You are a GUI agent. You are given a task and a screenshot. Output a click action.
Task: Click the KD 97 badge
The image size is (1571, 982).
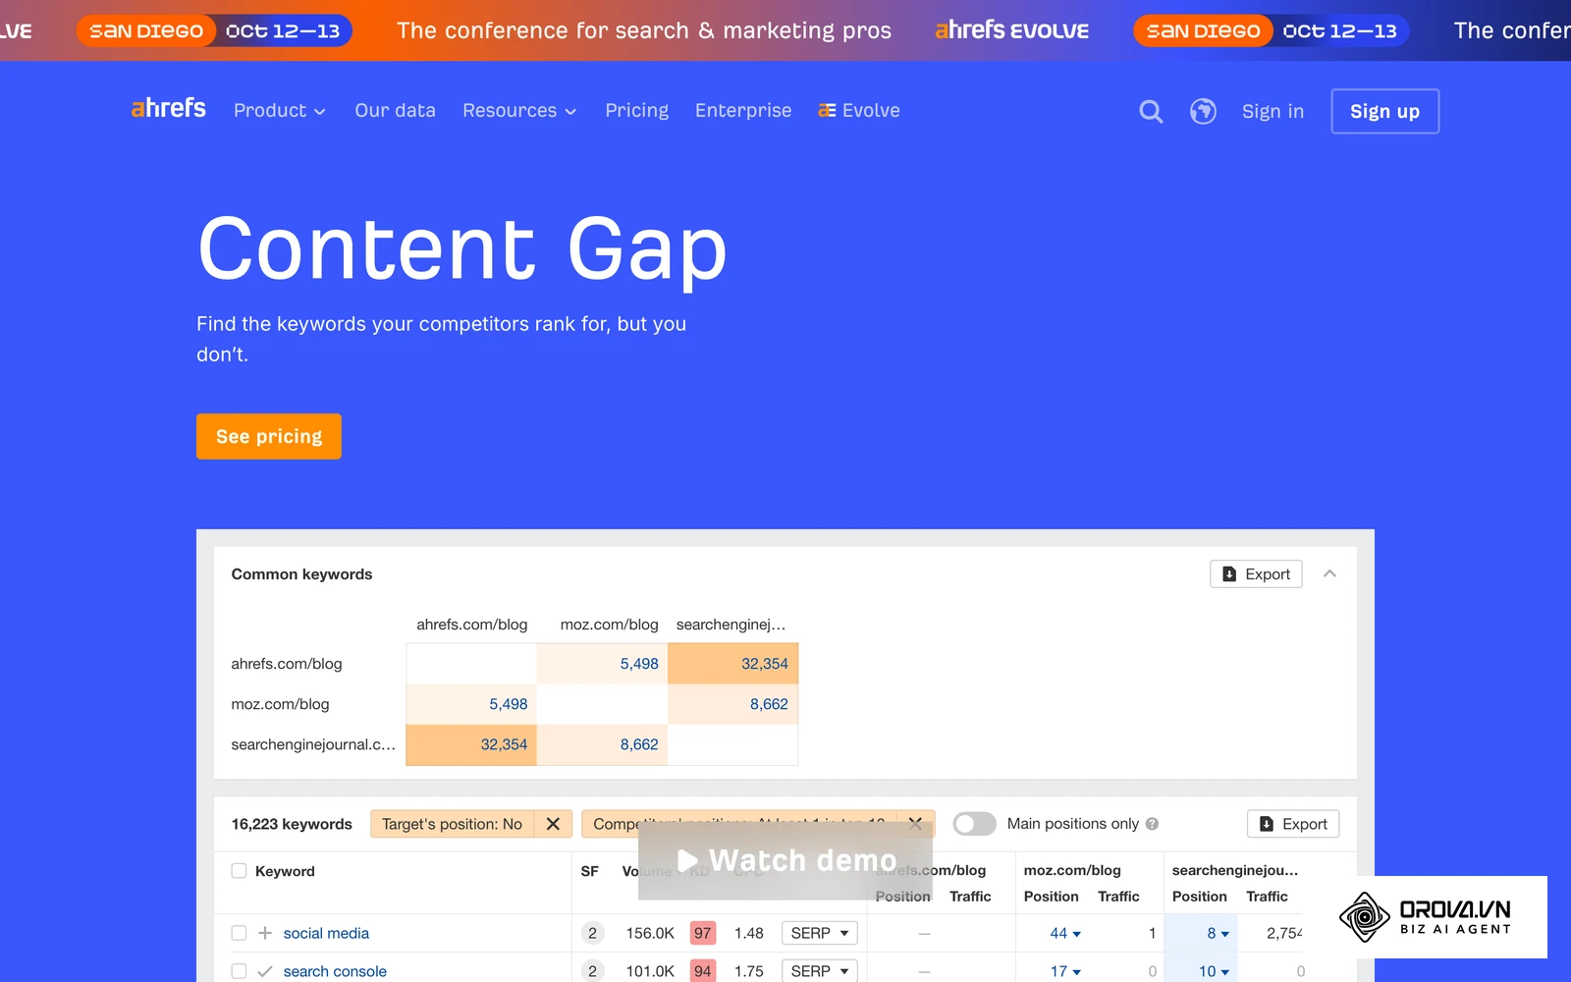tap(703, 933)
